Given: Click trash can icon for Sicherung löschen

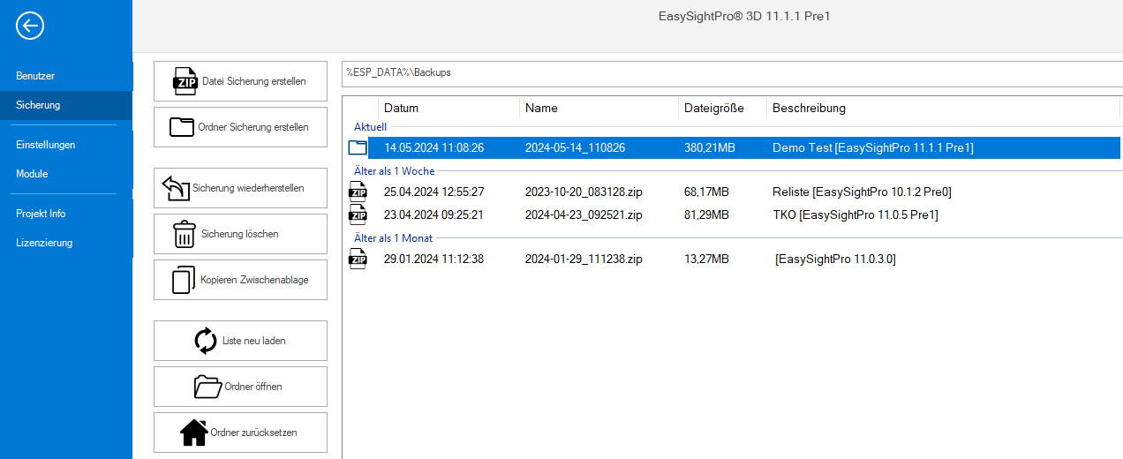Looking at the screenshot, I should (184, 235).
